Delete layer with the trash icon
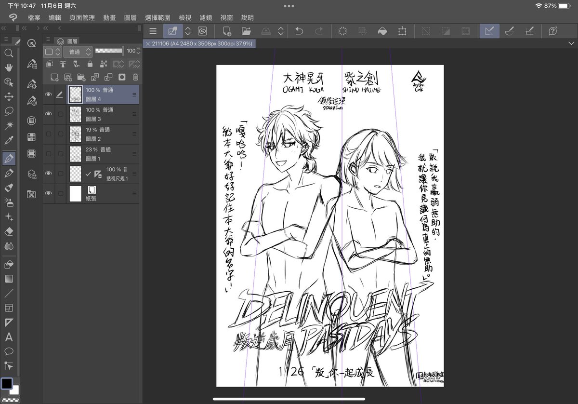This screenshot has width=578, height=404. (135, 77)
